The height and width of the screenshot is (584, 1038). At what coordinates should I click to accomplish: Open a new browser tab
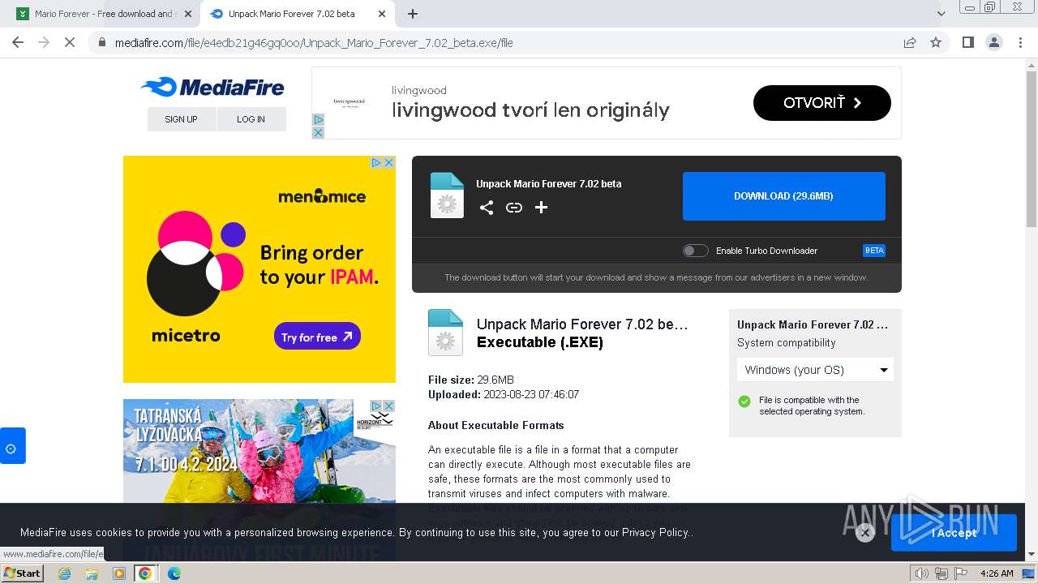(x=413, y=14)
